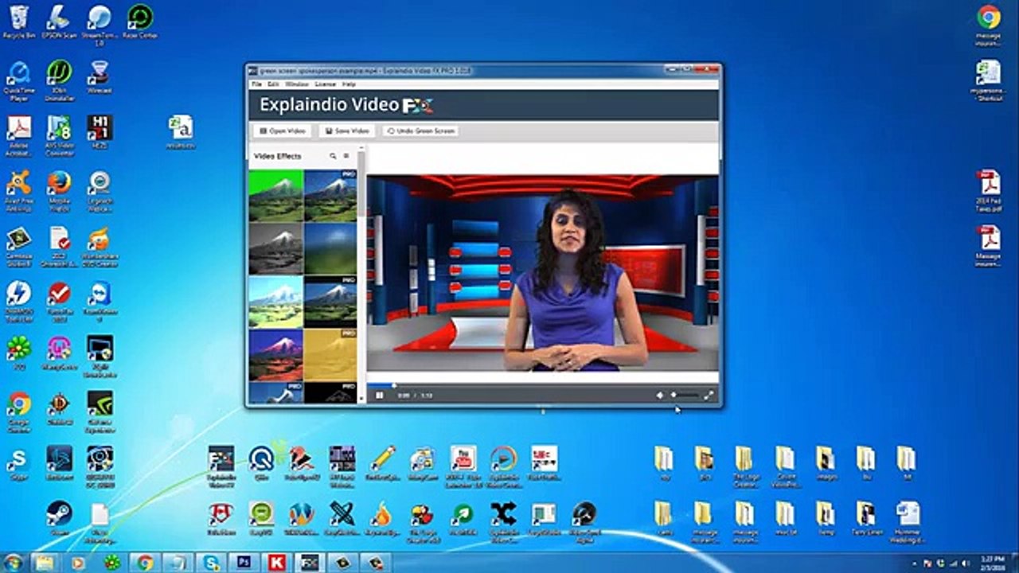Open the Edit menu in Explaindio
This screenshot has height=573, width=1019.
coord(273,84)
